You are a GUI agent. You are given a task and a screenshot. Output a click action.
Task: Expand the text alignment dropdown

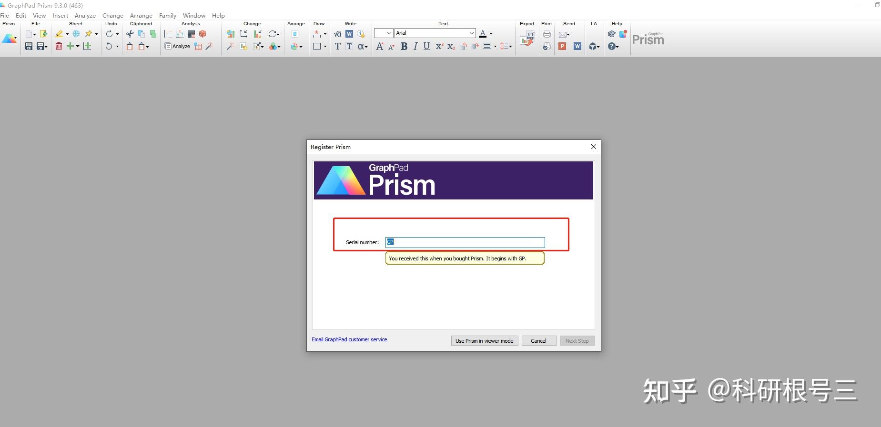[x=495, y=47]
